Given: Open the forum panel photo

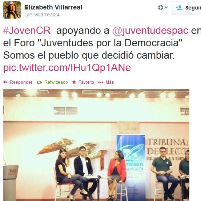Looking at the screenshot, I should (x=96, y=145).
